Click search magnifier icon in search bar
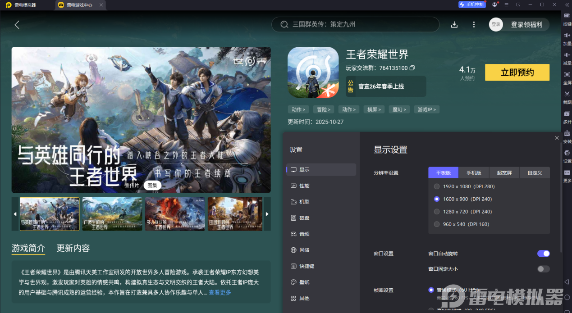Image resolution: width=572 pixels, height=313 pixels. click(x=284, y=24)
